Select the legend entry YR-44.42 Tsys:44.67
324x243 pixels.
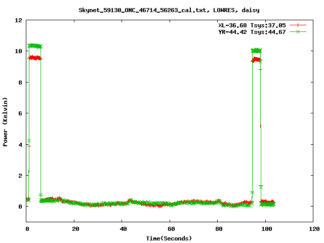252,32
